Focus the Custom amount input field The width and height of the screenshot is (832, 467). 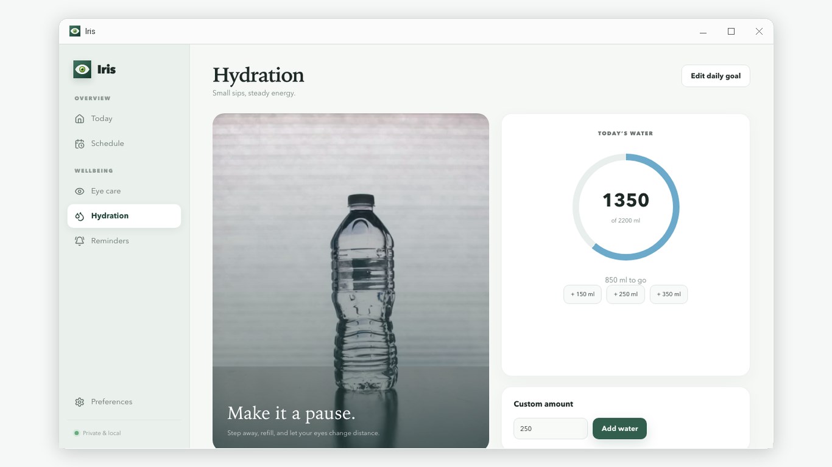click(551, 429)
